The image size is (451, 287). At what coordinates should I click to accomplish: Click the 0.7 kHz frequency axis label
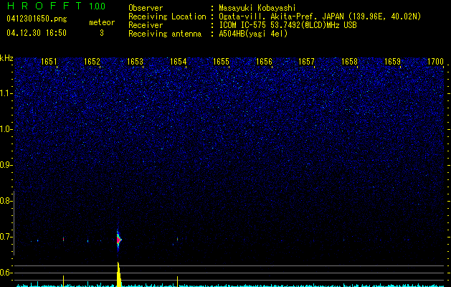[x=6, y=237]
